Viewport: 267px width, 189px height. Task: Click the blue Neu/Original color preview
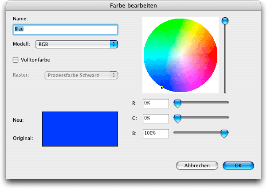[80, 129]
